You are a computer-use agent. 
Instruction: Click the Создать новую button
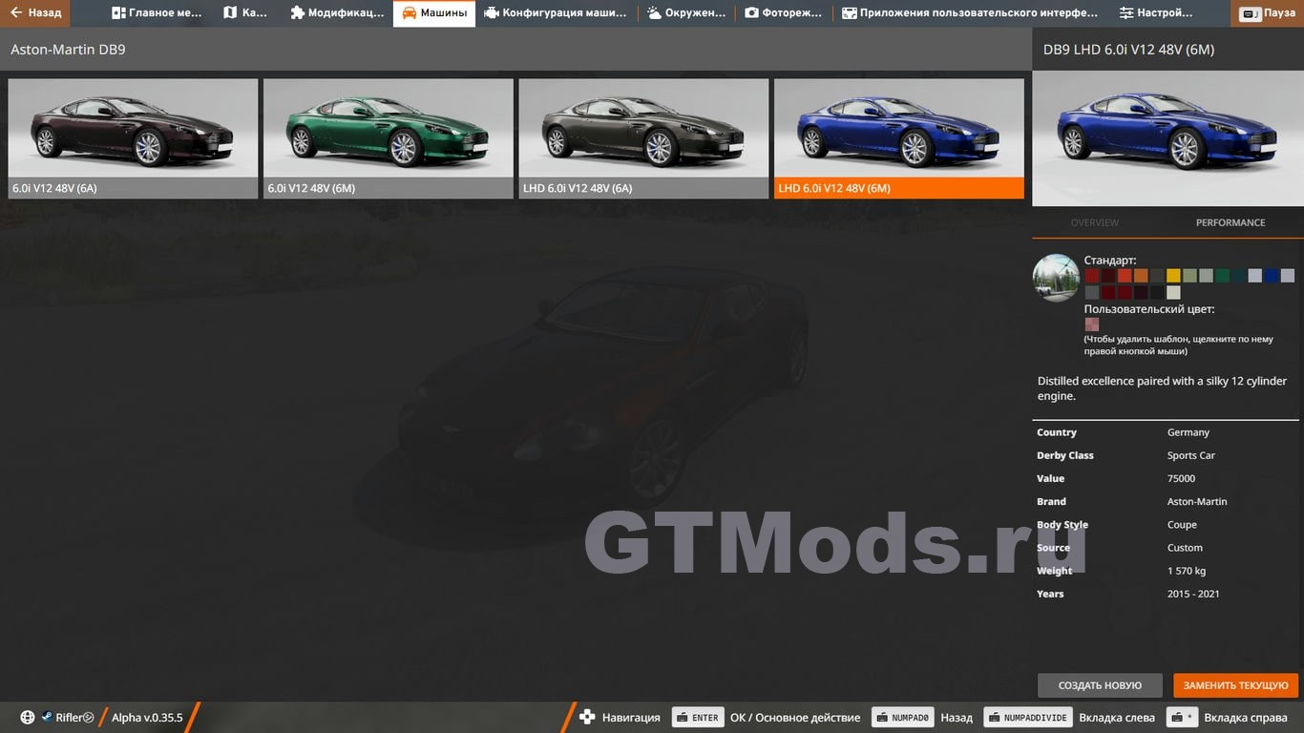(x=1100, y=685)
